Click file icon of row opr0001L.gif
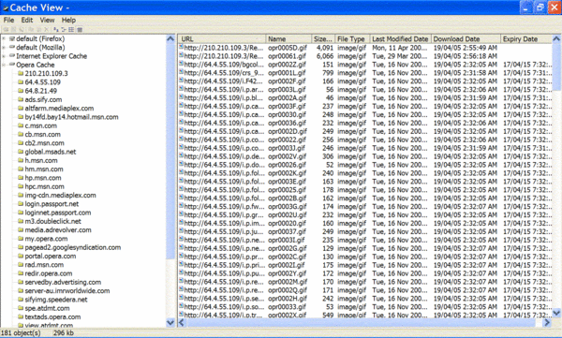Viewport: 562px width, 338px height. click(182, 72)
